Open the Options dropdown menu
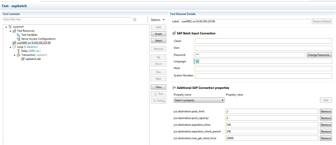Image resolution: width=336 pixels, height=145 pixels. (x=158, y=20)
